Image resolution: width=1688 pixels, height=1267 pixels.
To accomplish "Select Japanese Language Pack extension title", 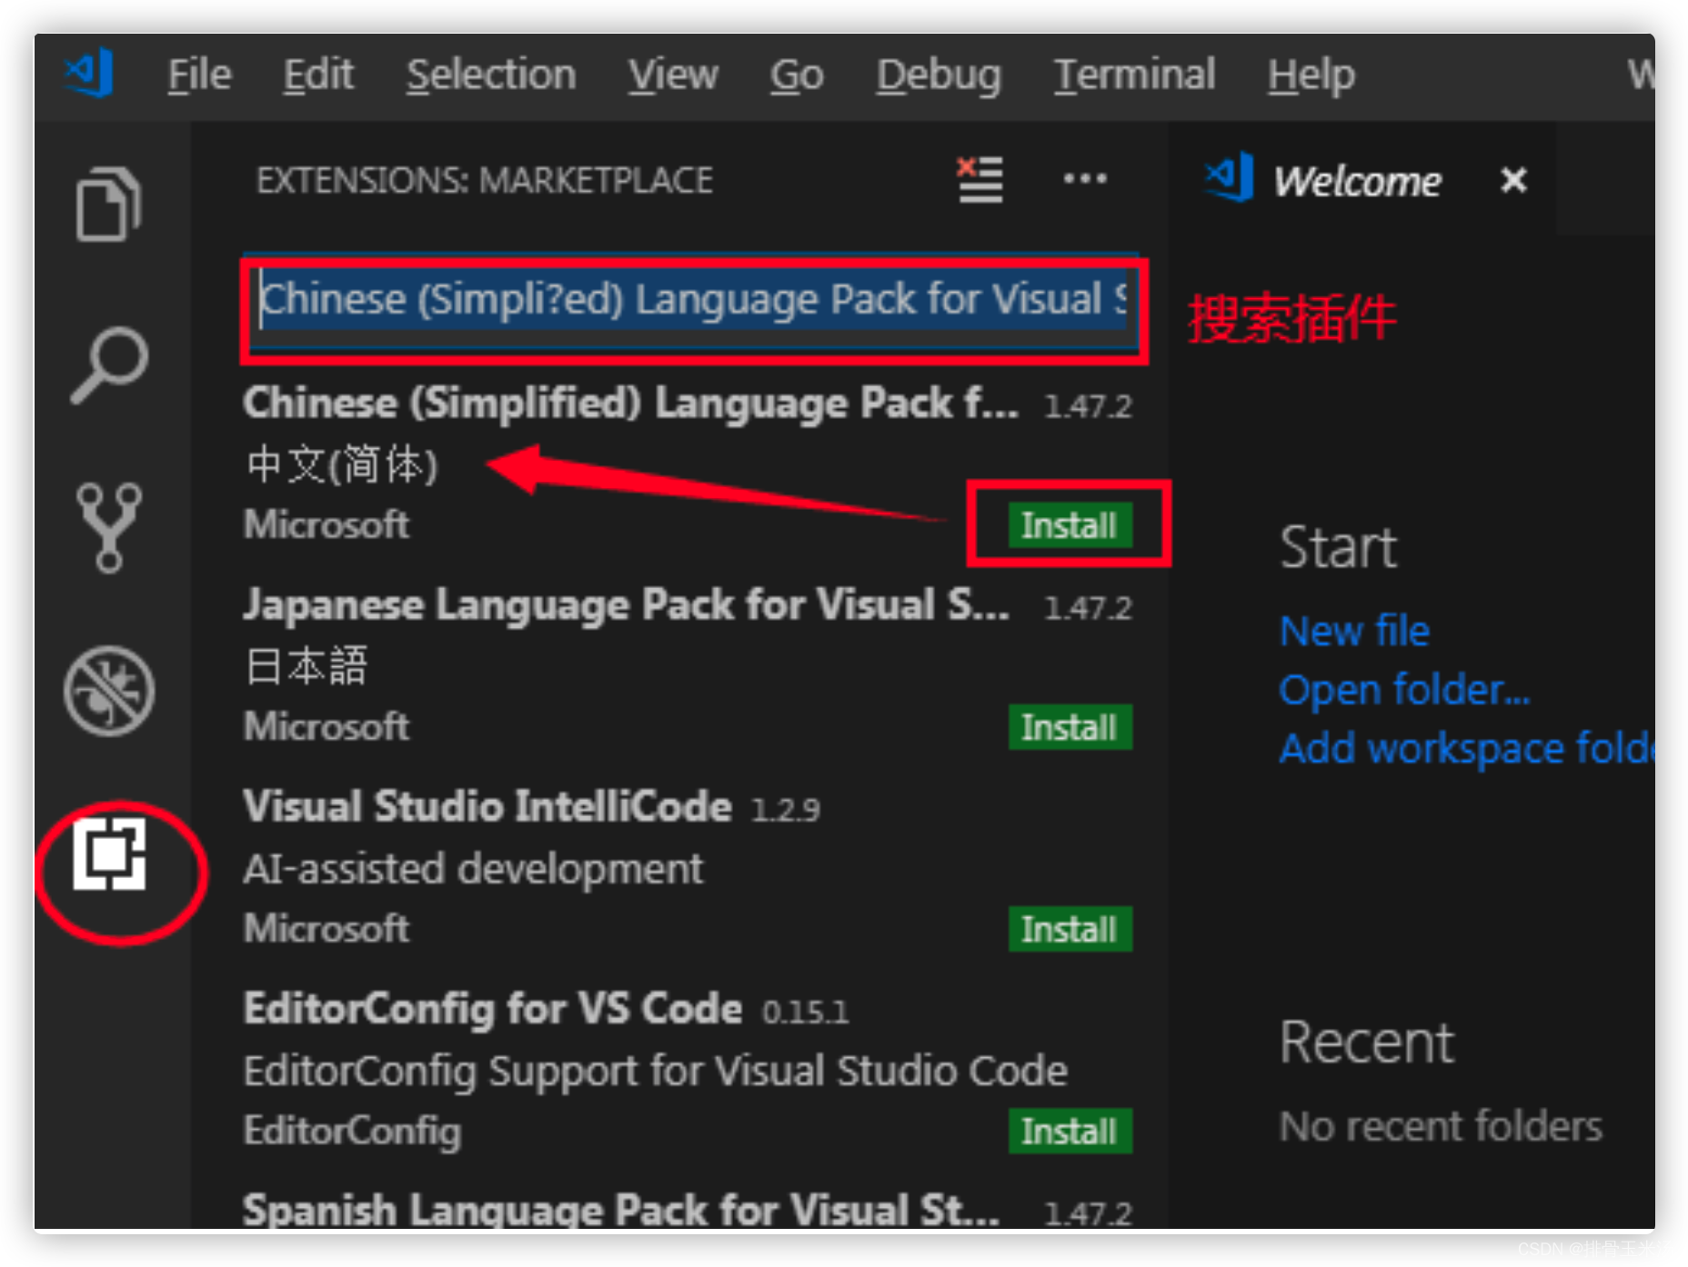I will 626,605.
